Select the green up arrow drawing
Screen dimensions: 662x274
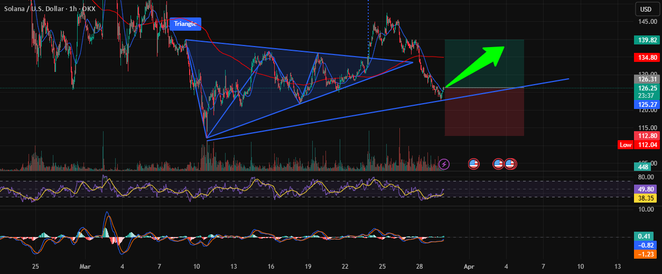coord(475,66)
